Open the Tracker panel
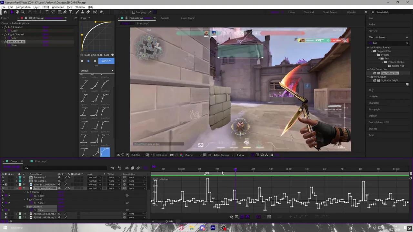 (373, 116)
